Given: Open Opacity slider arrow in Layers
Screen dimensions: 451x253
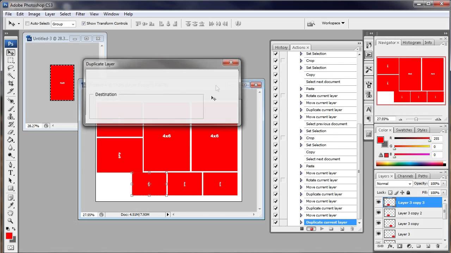Looking at the screenshot, I should pyautogui.click(x=443, y=184).
